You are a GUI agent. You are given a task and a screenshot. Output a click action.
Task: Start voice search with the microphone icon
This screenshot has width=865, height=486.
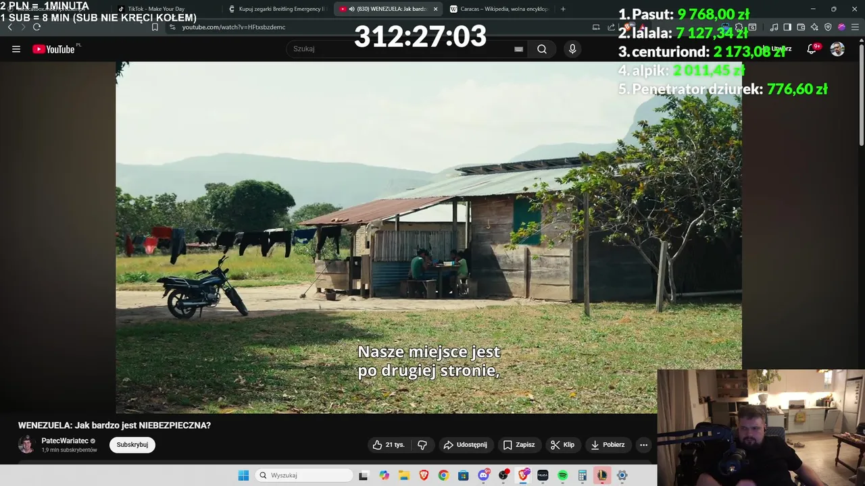(x=572, y=49)
